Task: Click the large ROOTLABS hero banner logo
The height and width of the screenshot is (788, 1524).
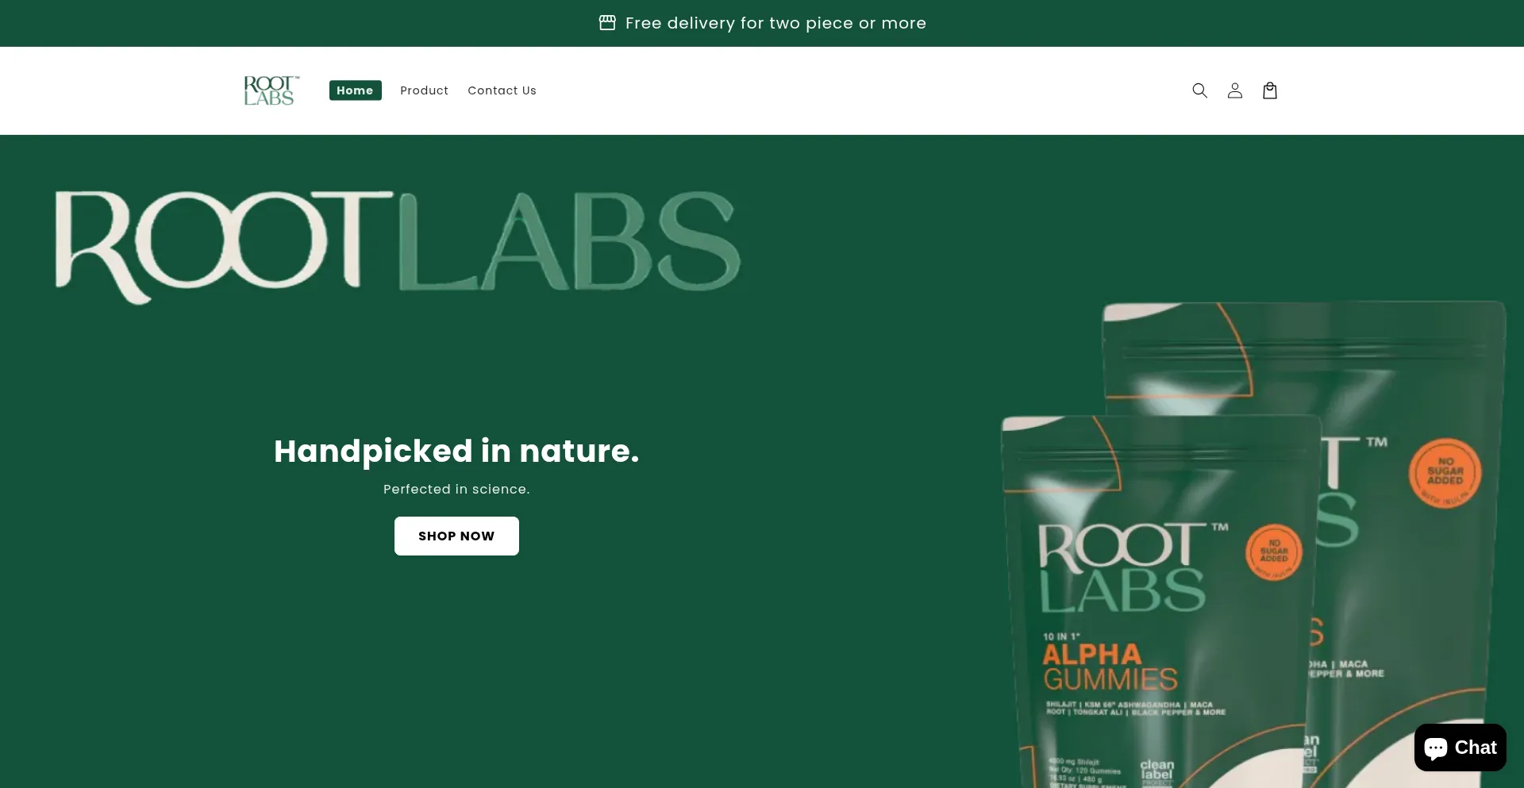Action: (x=398, y=247)
